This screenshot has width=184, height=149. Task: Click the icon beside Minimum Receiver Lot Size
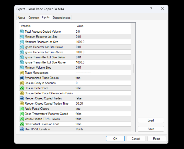point(22,37)
